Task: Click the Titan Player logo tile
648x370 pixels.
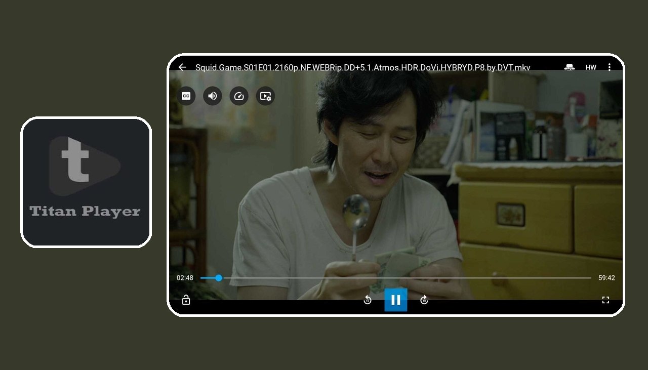Action: (86, 182)
